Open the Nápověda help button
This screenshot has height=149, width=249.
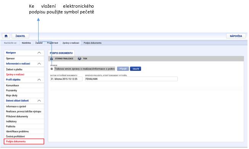[236, 36]
